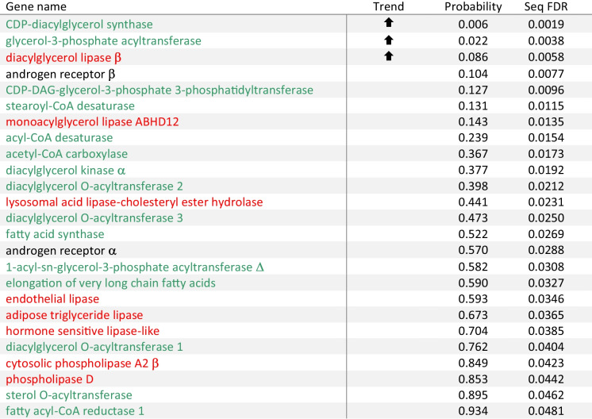
Task: Click probability value 0.143
Action: (473, 121)
